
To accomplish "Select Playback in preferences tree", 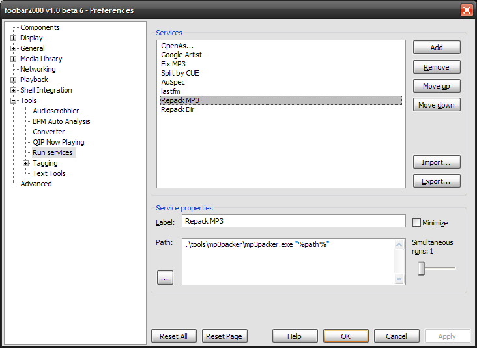I will coord(34,80).
